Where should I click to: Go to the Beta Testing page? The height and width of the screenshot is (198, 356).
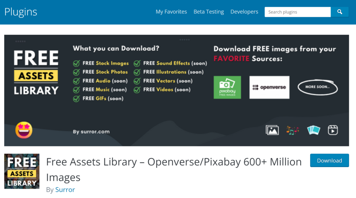click(209, 12)
